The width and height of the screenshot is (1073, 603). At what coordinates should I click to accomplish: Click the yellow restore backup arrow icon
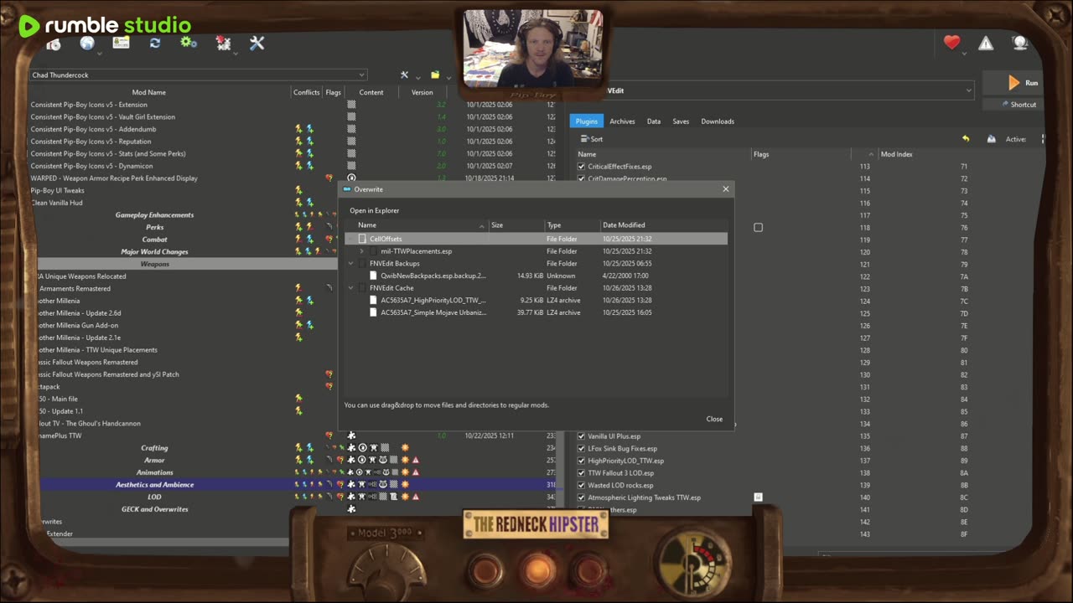(x=965, y=139)
